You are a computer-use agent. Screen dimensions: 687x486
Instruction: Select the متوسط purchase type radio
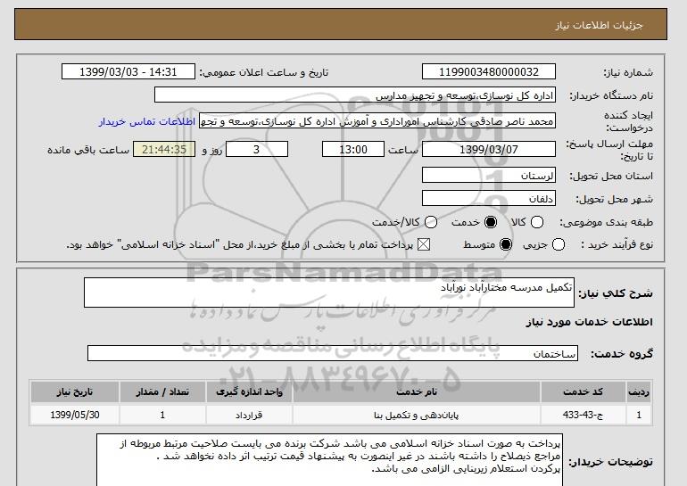pos(506,244)
